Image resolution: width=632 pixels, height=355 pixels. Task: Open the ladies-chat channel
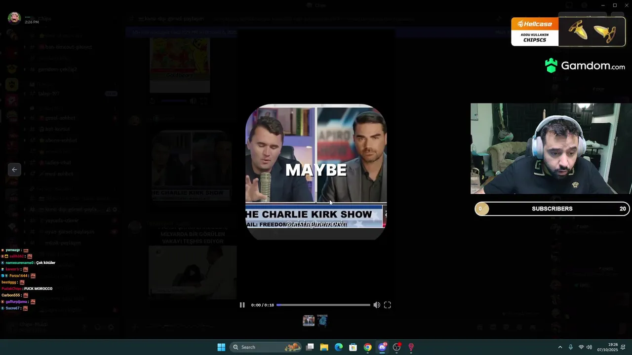(58, 162)
